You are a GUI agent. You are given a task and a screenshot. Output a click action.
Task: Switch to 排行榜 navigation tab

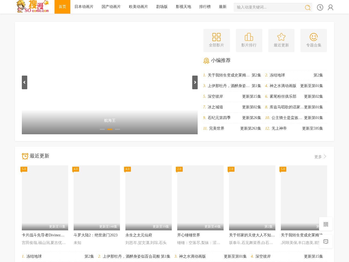[205, 7]
